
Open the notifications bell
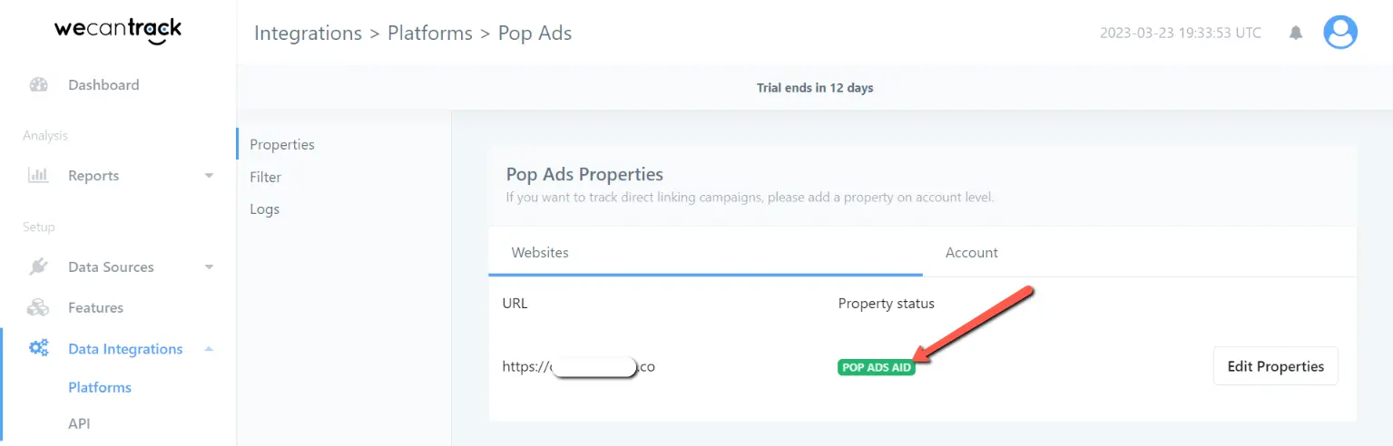tap(1296, 34)
